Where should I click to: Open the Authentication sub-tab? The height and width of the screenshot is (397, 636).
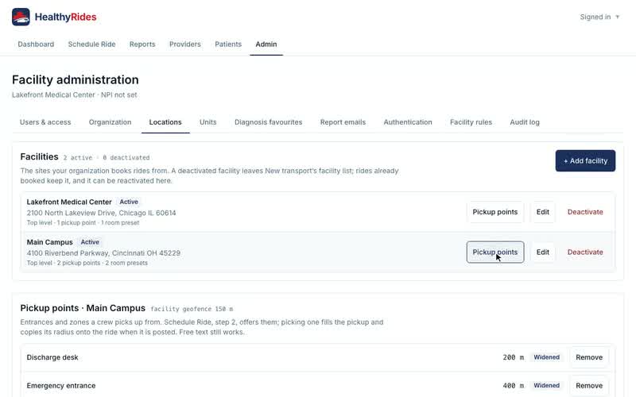408,122
